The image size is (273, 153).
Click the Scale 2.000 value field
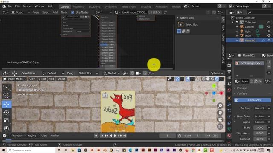pyautogui.click(x=260, y=127)
